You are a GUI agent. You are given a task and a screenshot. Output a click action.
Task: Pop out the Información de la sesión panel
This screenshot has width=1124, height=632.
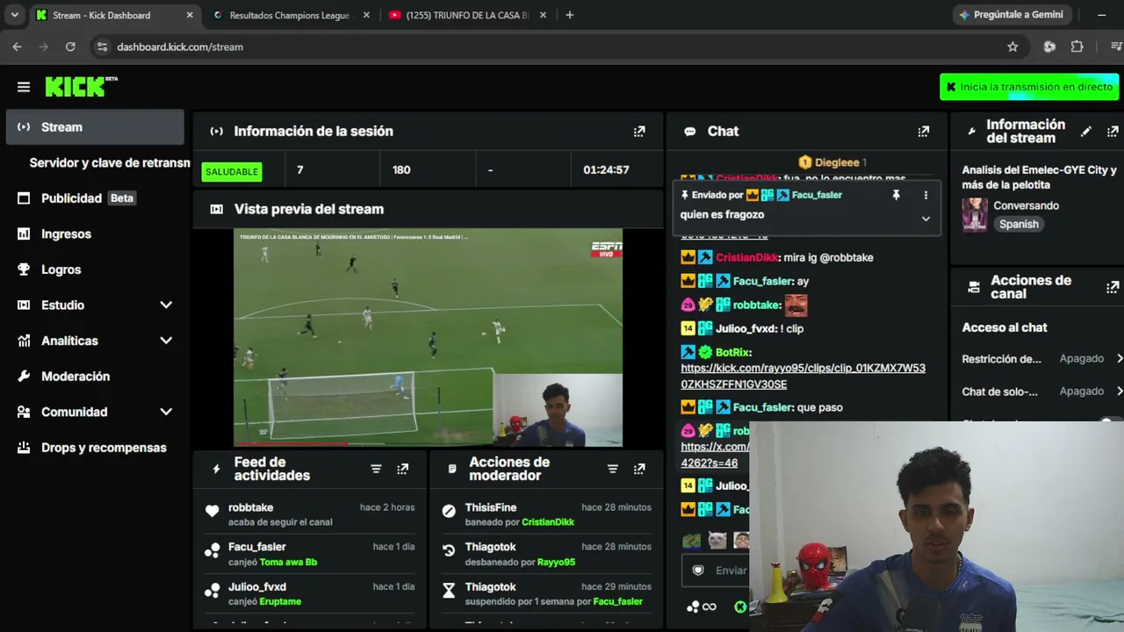(639, 132)
